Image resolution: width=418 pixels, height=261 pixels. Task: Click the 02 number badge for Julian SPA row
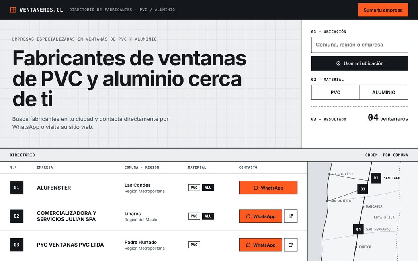coord(16,216)
